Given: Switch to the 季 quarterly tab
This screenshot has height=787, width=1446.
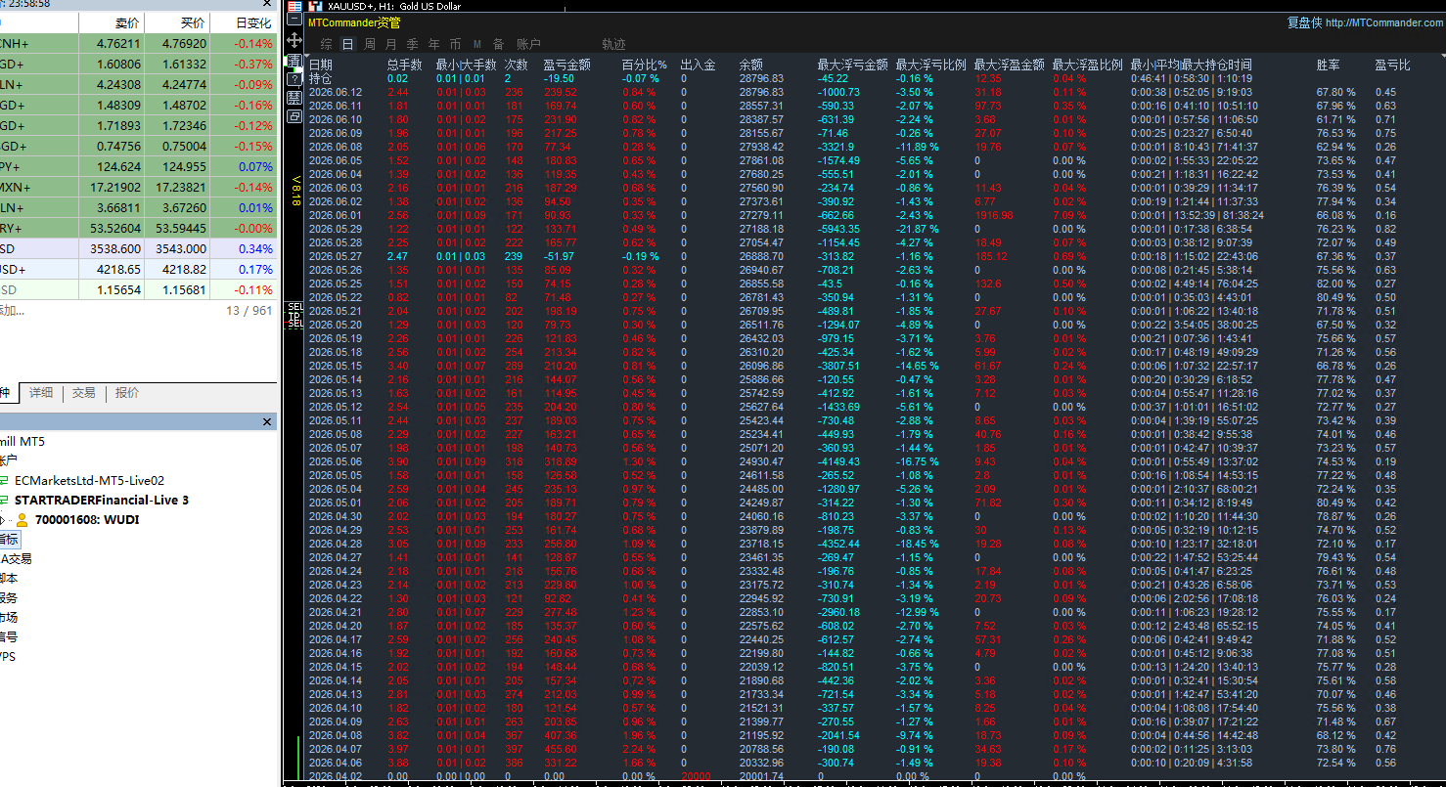Looking at the screenshot, I should (x=413, y=44).
